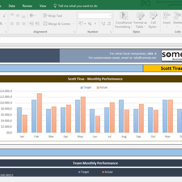Click an orange Actual bar for February
The image size is (182, 182).
39,113
